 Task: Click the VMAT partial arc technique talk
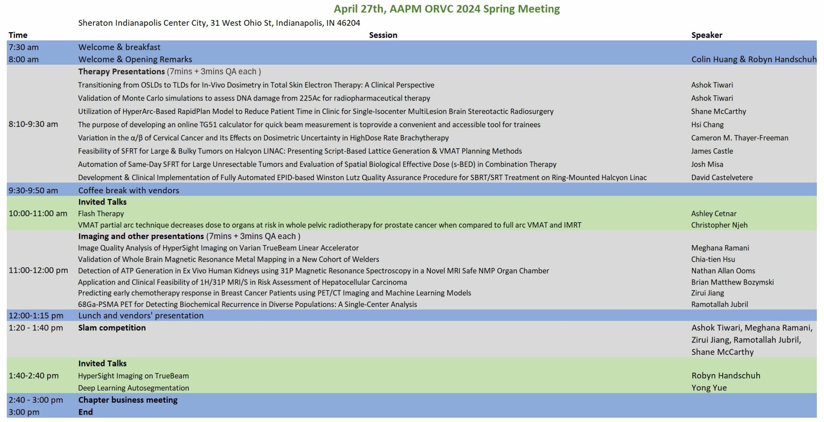coord(330,225)
